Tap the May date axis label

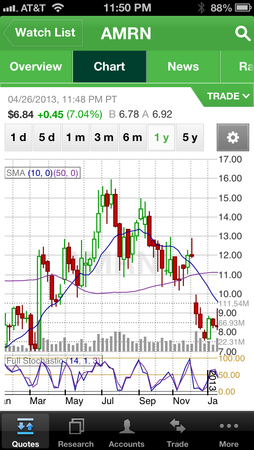point(74,400)
